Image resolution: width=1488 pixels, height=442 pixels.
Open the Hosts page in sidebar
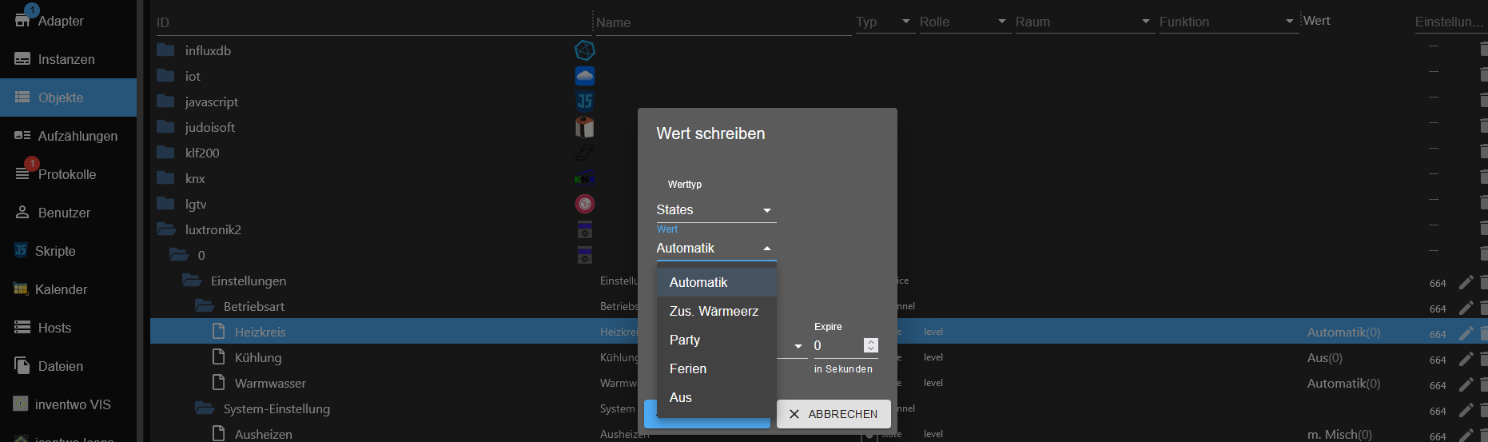54,328
